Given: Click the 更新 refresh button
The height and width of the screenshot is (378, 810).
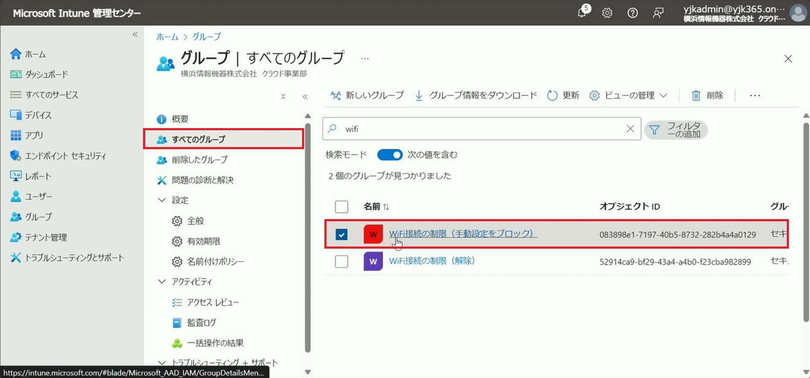Looking at the screenshot, I should [563, 95].
